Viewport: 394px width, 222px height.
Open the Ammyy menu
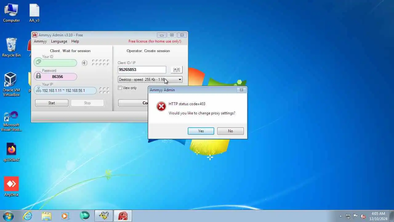click(40, 41)
